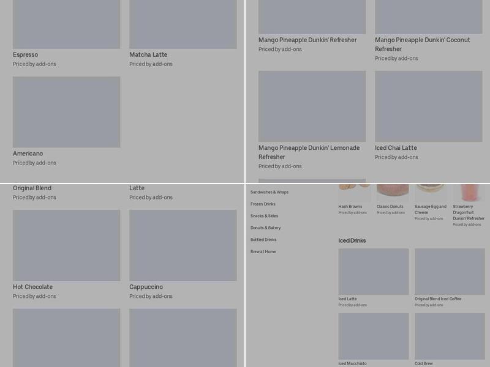
Task: Choose the Mango Pineapple Dunkin' Lemonade Refresher
Action: click(x=312, y=107)
